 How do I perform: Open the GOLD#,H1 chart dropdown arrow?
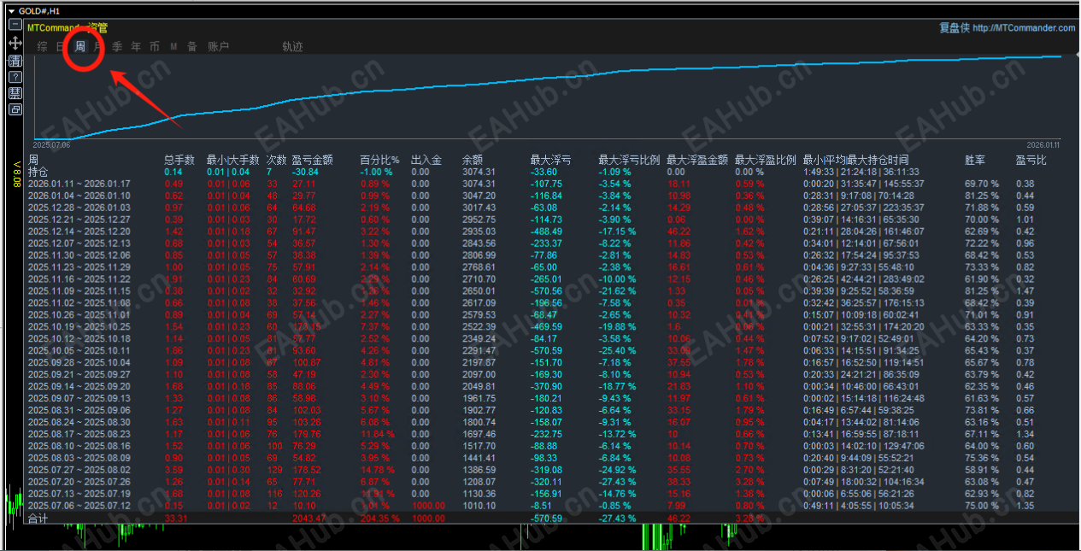pos(11,10)
